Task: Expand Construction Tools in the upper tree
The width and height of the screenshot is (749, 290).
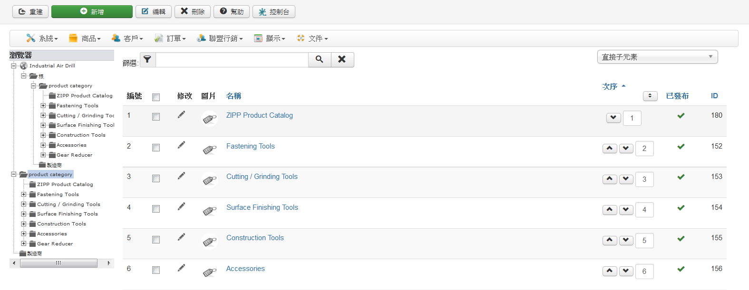Action: click(x=43, y=135)
